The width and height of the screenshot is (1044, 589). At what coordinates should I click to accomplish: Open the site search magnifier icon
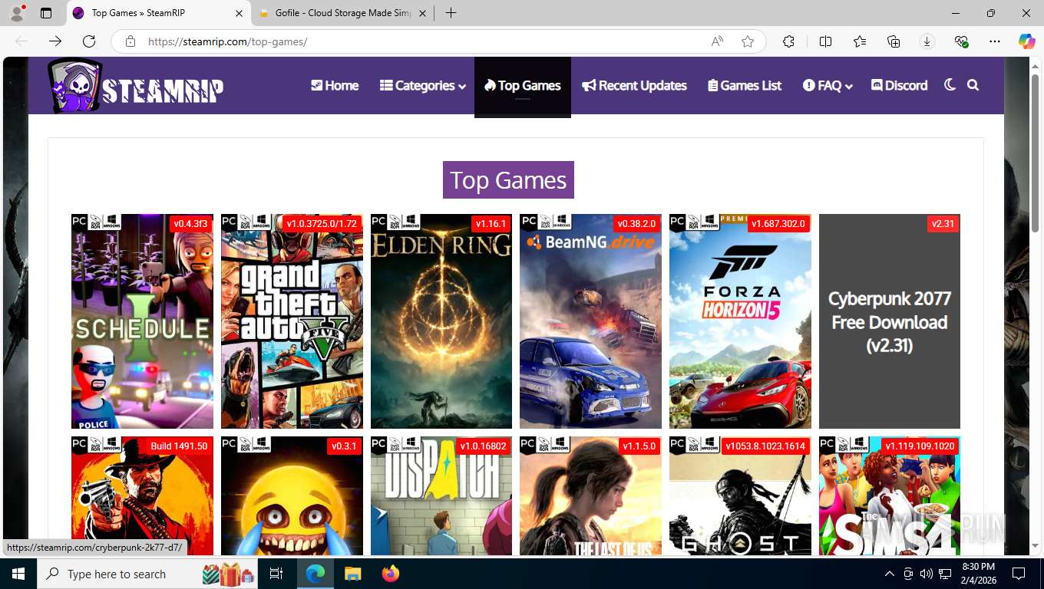973,85
